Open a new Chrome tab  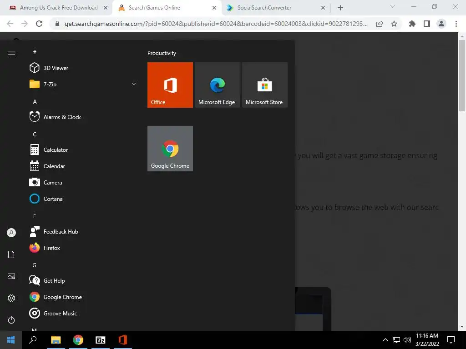[340, 8]
